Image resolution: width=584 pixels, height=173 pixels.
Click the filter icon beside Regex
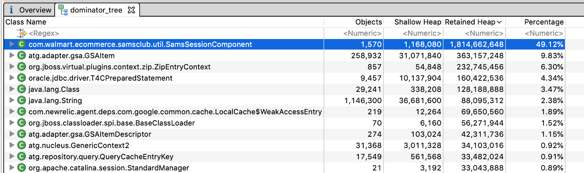[x=22, y=33]
